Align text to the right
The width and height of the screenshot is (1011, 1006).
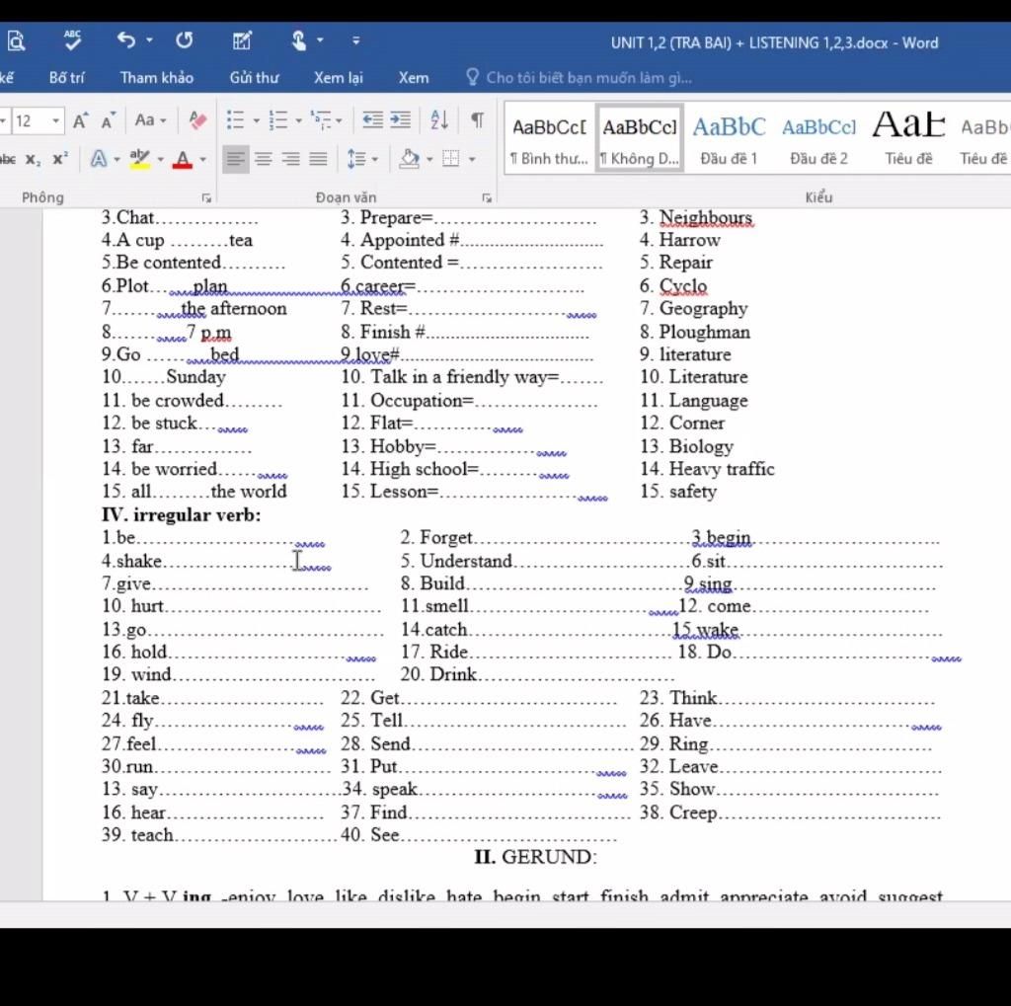point(291,159)
